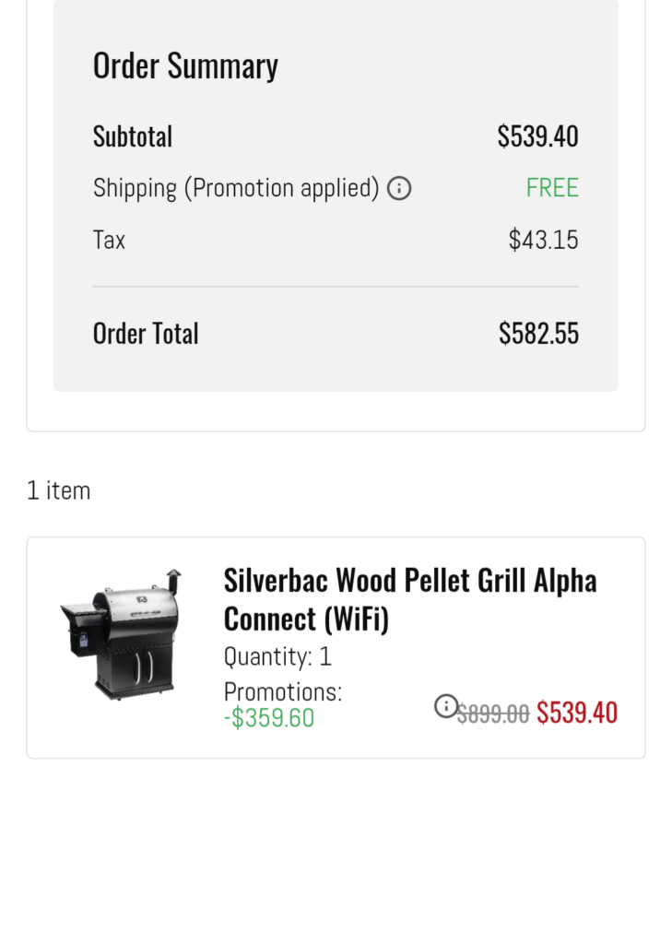Click the Subtotal value $539.40
This screenshot has height=944, width=672.
click(537, 136)
